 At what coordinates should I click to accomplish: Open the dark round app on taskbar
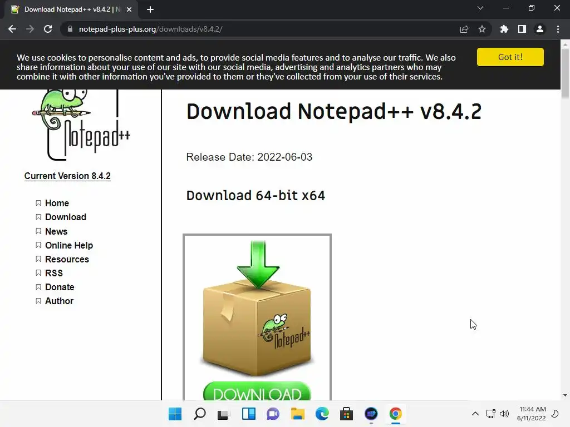371,414
